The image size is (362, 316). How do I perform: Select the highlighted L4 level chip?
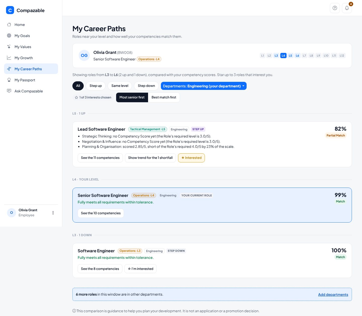(283, 56)
